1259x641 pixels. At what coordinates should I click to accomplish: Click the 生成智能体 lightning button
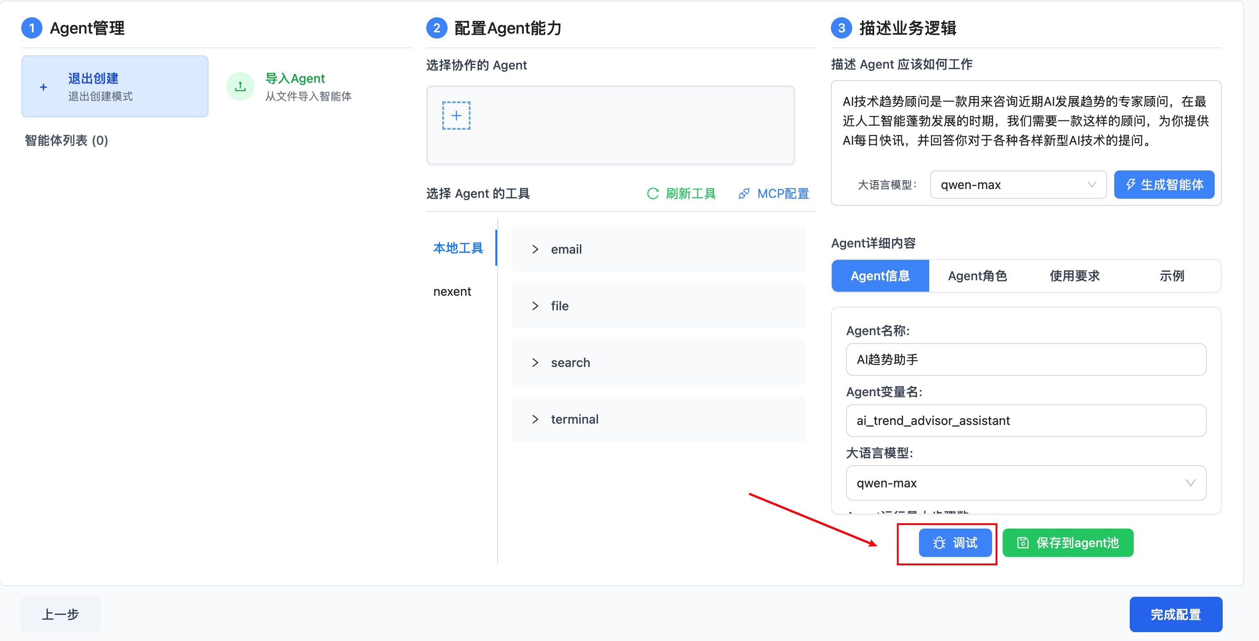[x=1164, y=185]
